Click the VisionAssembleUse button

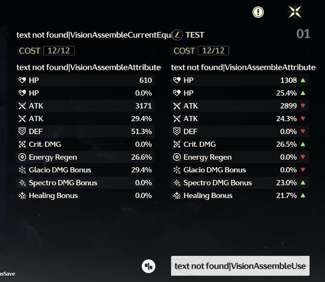click(240, 266)
